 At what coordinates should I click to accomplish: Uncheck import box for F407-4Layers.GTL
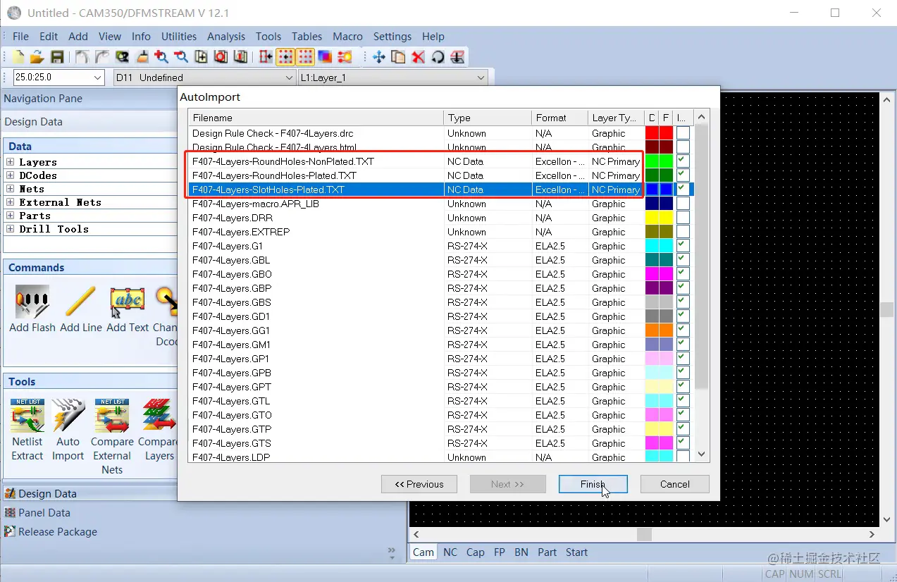pyautogui.click(x=683, y=401)
